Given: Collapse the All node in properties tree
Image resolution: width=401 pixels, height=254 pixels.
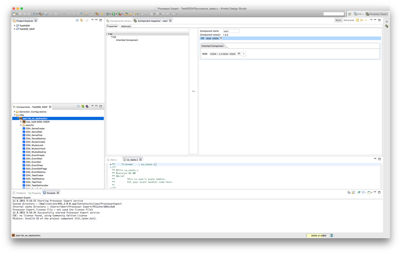Looking at the screenshot, I should 108,34.
